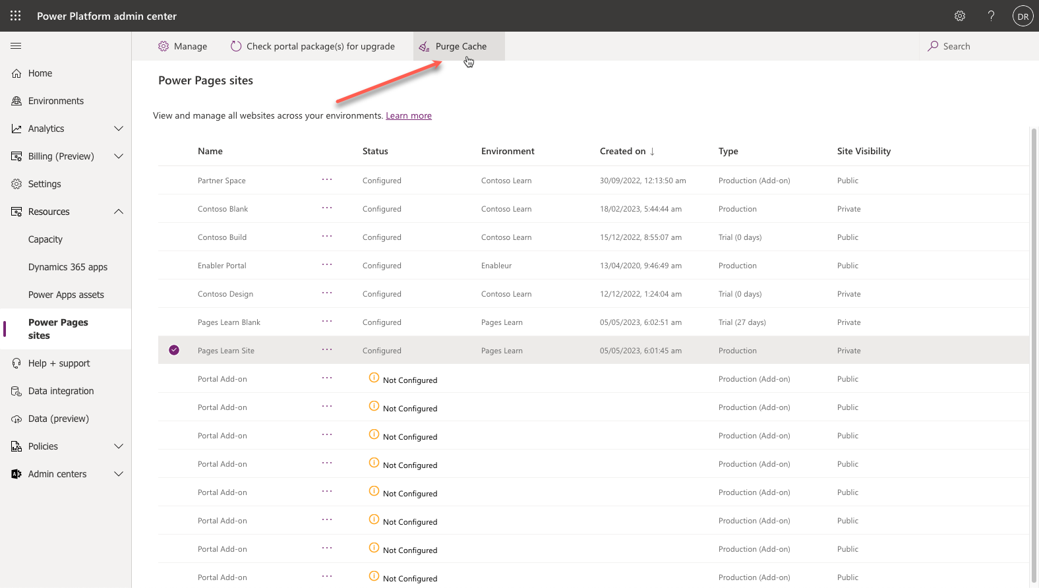Viewport: 1039px width, 588px height.
Task: Open more options for Enabler Portal
Action: pyautogui.click(x=327, y=264)
